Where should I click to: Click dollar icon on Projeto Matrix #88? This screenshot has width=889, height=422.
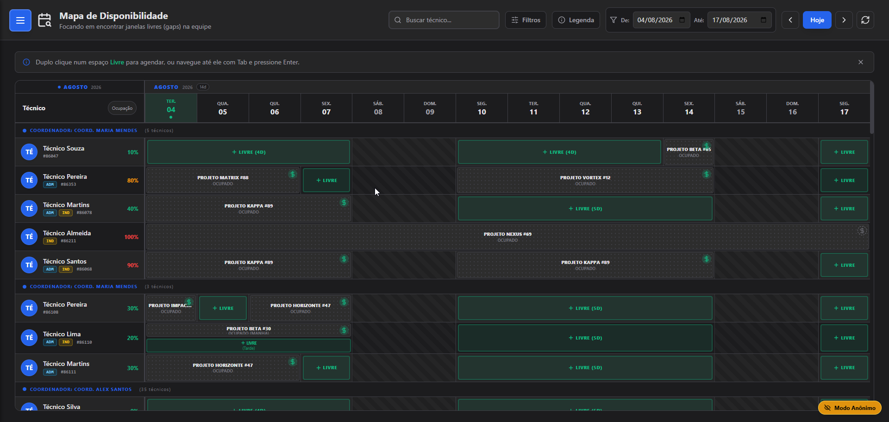coord(292,174)
